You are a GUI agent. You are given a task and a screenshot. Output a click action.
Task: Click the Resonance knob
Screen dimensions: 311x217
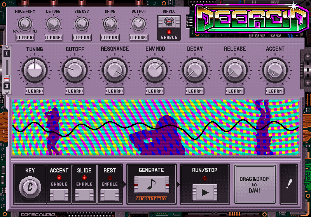click(115, 70)
